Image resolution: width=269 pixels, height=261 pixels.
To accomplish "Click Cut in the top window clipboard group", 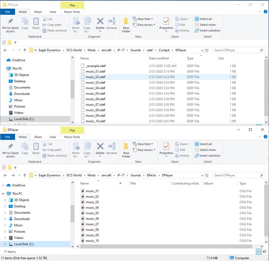I will pos(48,19).
